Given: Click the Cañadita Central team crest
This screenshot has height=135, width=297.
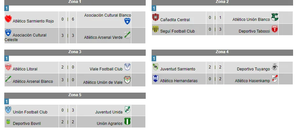Looking at the screenshot, I should (156, 17).
